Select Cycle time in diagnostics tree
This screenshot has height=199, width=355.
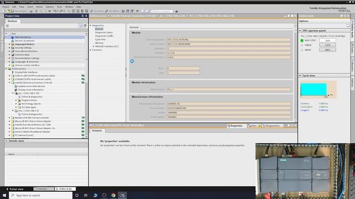point(100,39)
